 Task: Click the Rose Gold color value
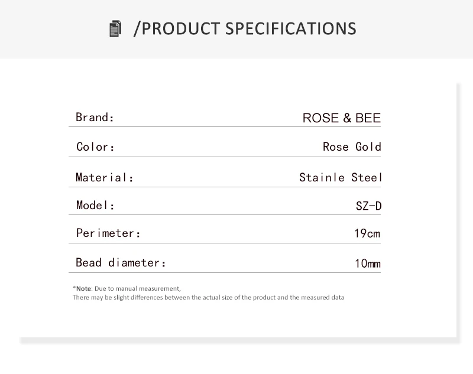pos(352,147)
